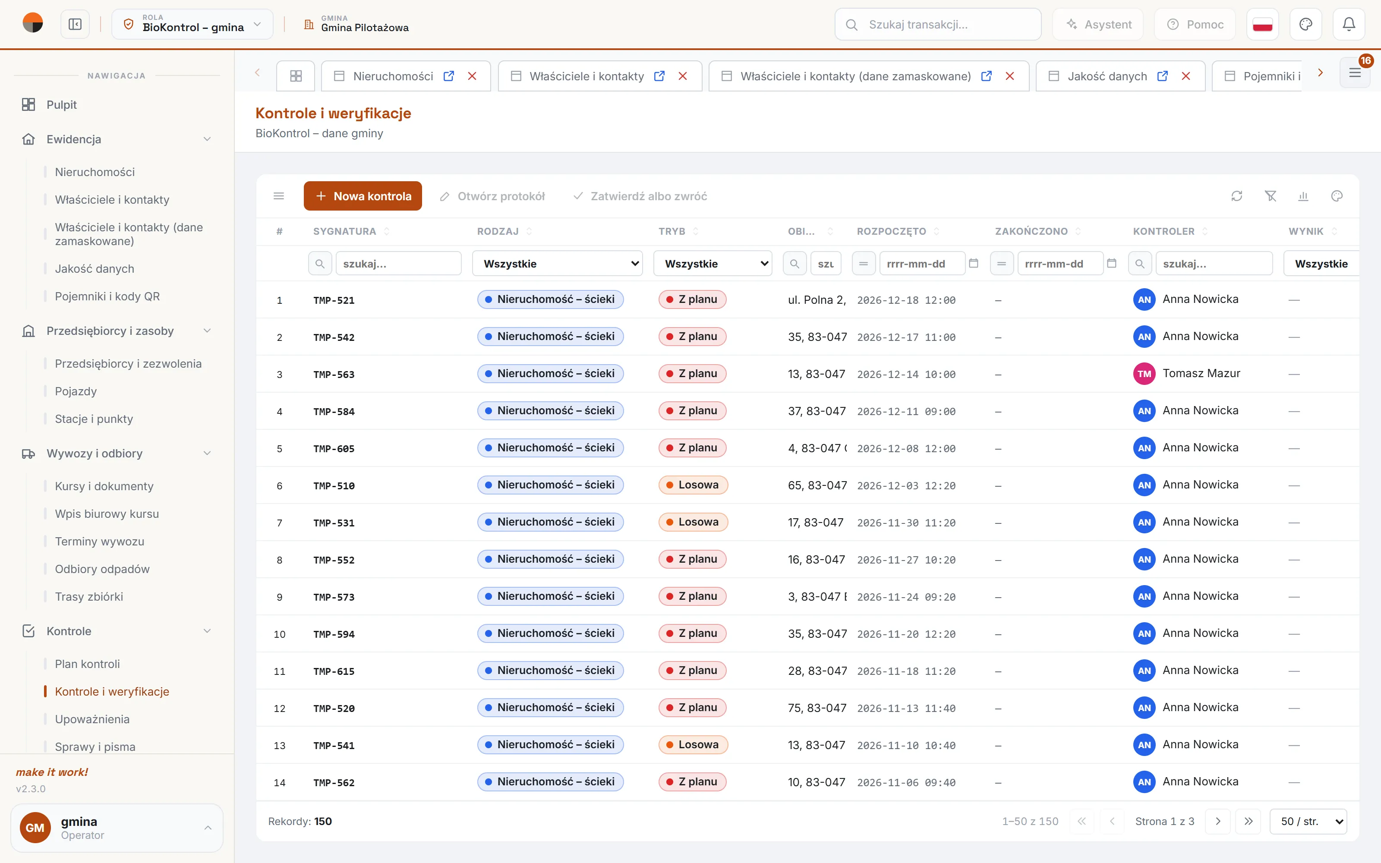Sort by Sygnatura column header

[x=351, y=231]
